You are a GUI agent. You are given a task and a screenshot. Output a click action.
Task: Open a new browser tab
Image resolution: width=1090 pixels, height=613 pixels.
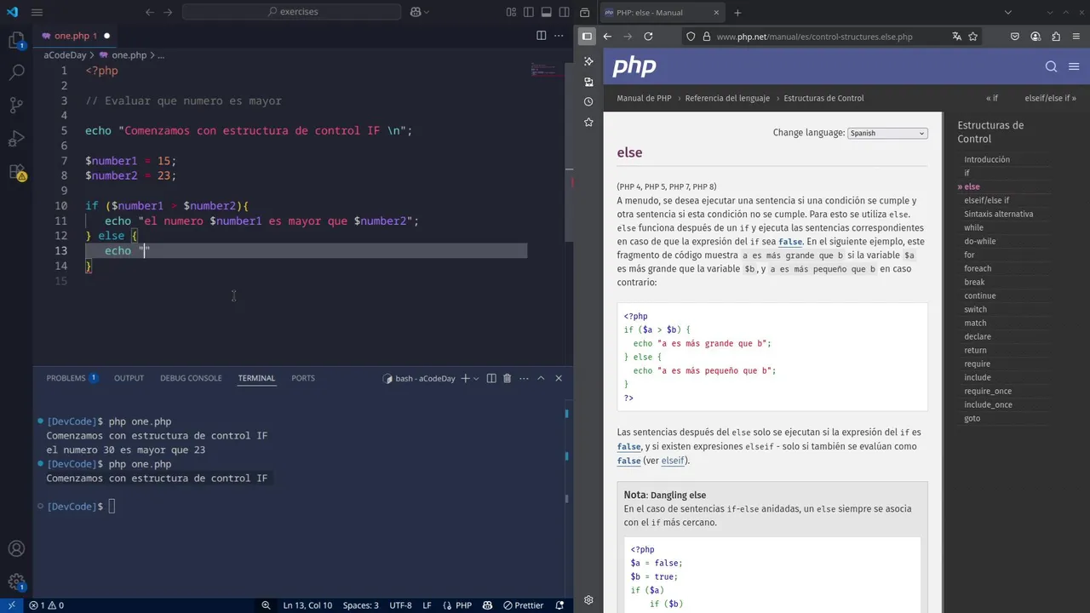[737, 13]
